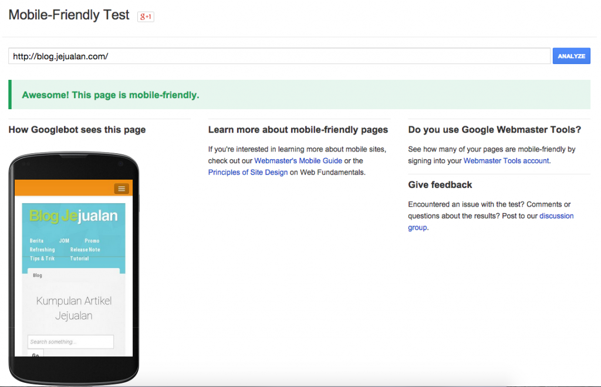Open Webmaster's Mobile Guide link

pyautogui.click(x=298, y=161)
